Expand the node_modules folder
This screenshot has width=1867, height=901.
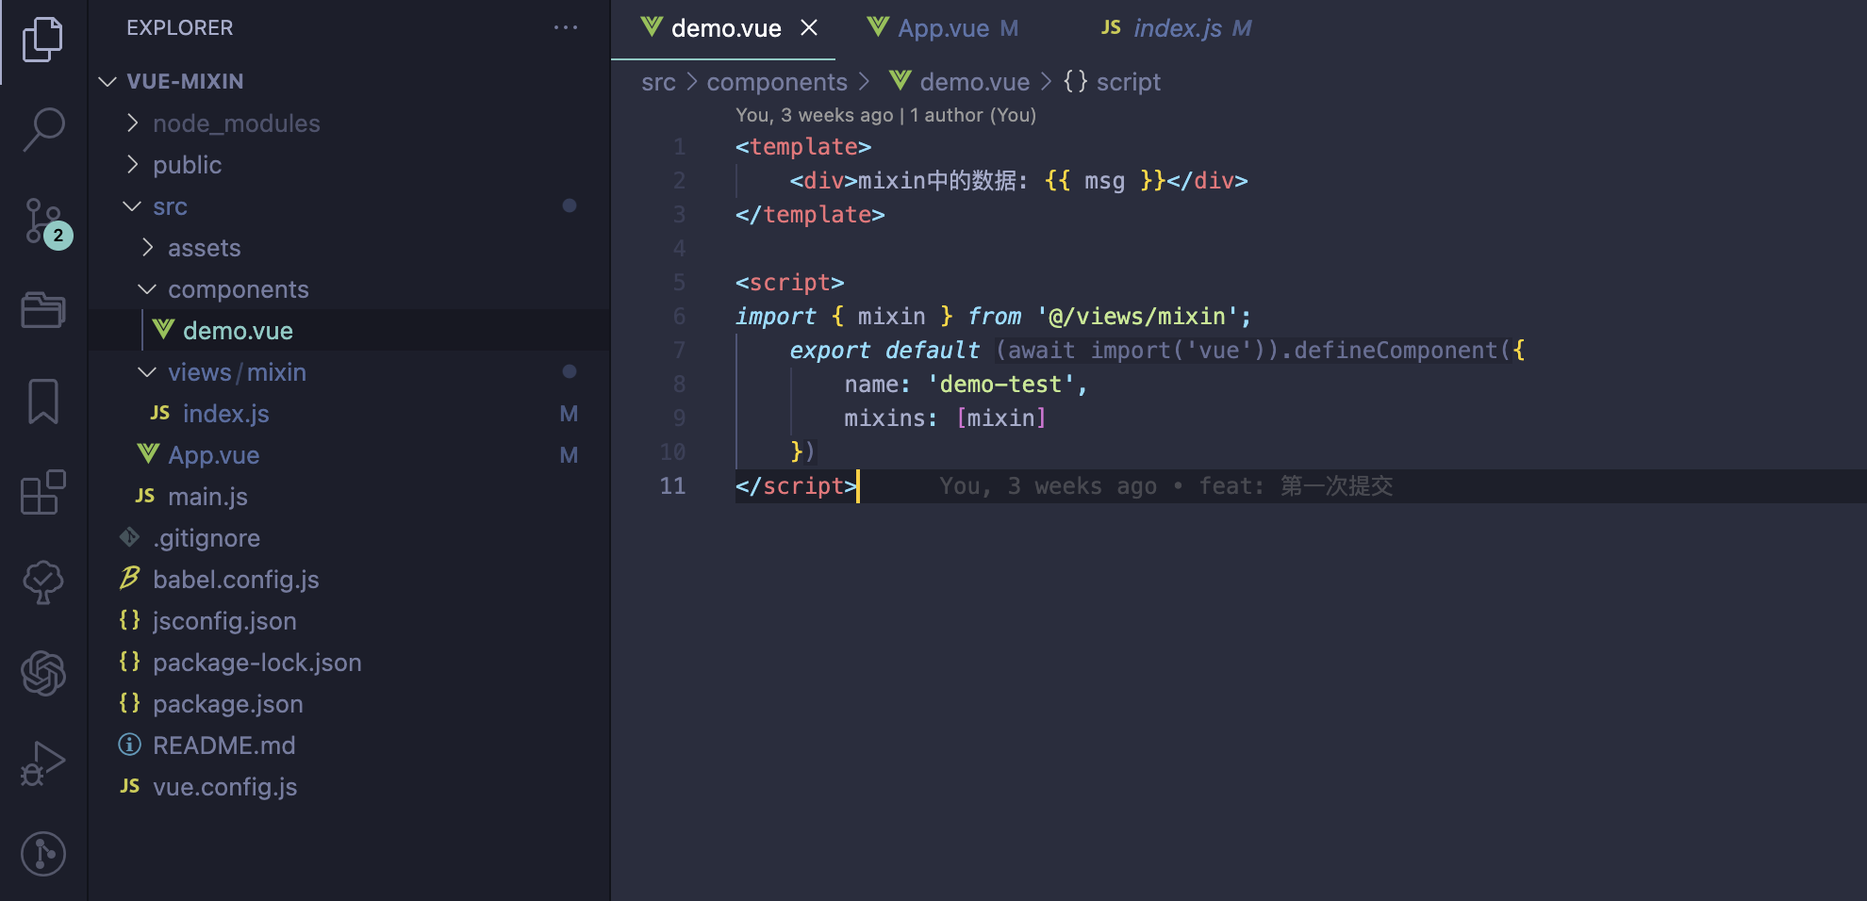click(x=133, y=123)
